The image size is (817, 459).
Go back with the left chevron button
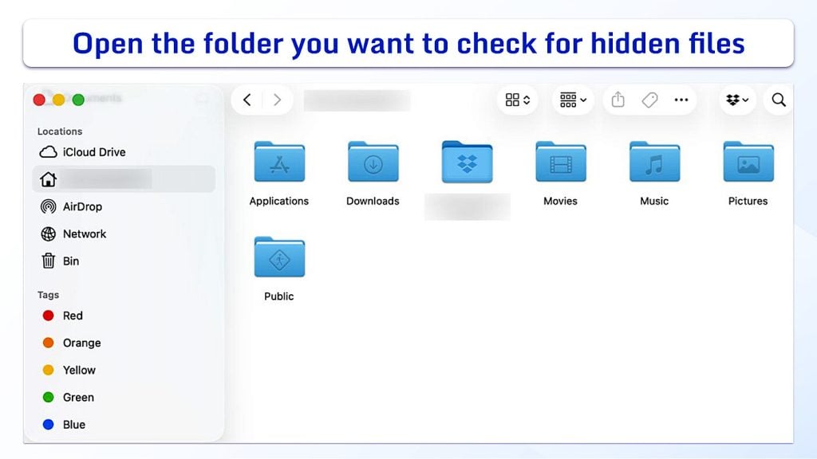coord(247,100)
